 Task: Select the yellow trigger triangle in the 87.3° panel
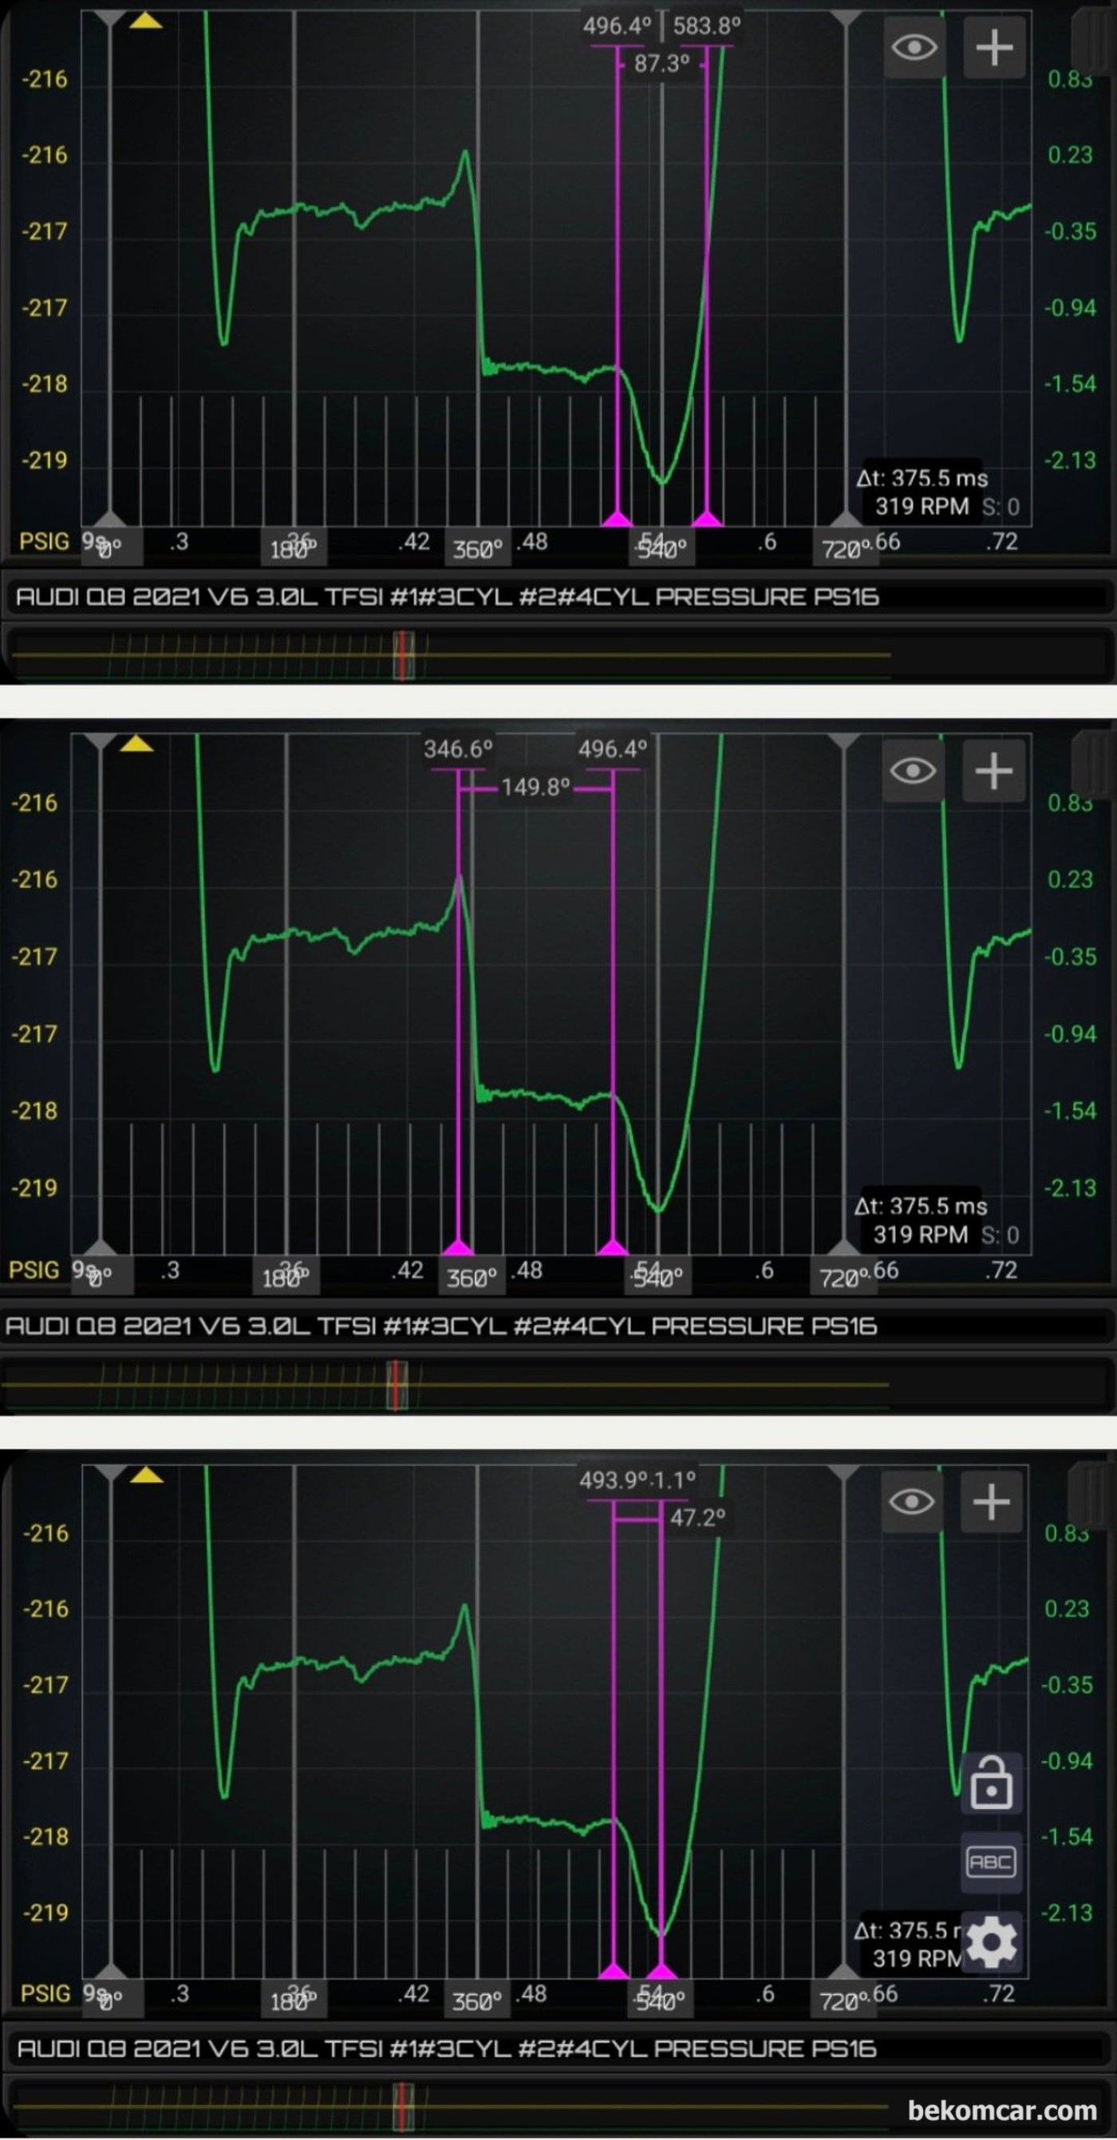(x=146, y=20)
